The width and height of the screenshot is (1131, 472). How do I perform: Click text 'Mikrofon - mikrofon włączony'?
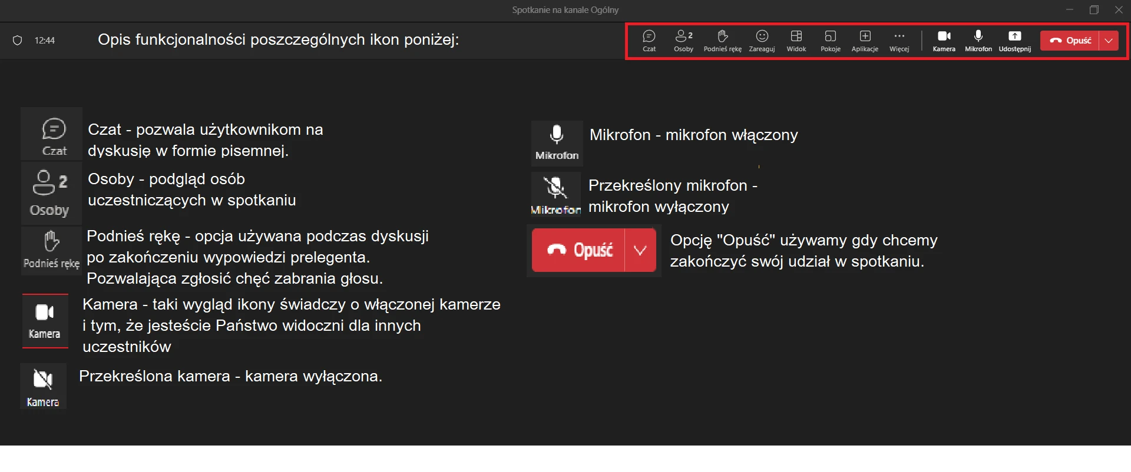693,135
